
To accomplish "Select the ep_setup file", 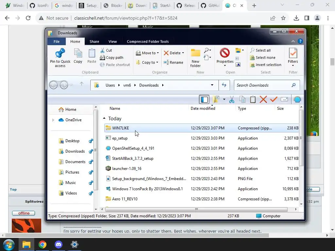I will pos(202,138).
